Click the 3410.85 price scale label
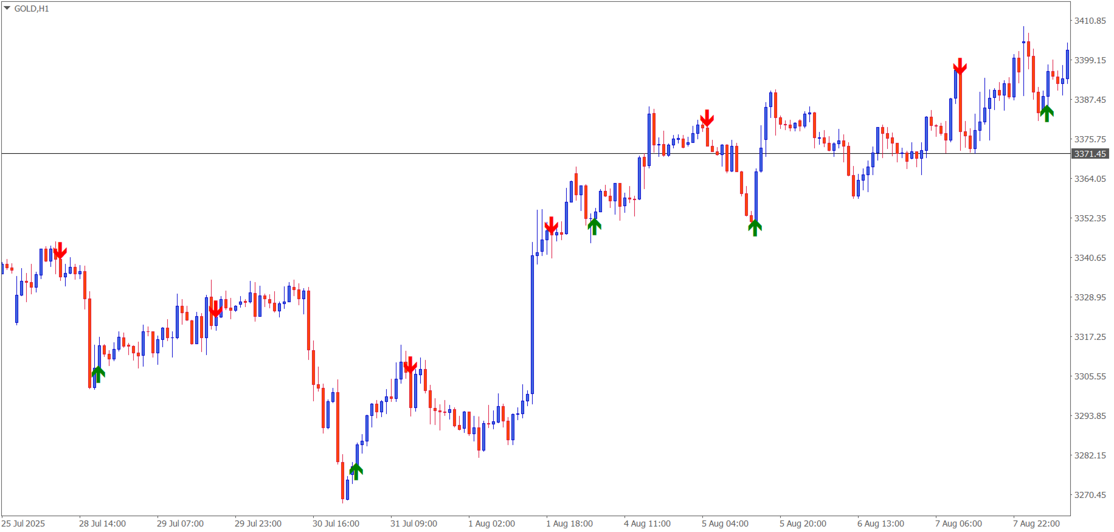This screenshot has height=532, width=1114. point(1090,21)
